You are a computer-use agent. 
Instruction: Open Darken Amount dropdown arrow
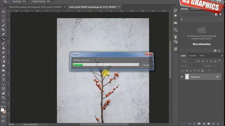[54, 1]
